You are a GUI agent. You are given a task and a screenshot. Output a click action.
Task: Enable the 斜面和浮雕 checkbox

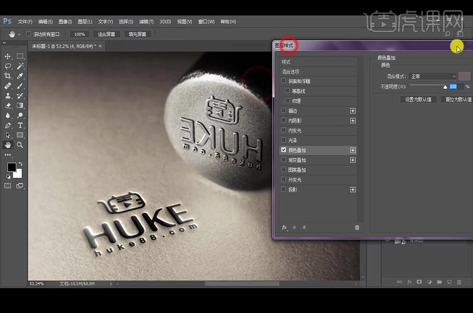[x=283, y=81]
